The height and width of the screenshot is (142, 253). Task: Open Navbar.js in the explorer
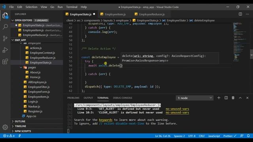(x=34, y=106)
